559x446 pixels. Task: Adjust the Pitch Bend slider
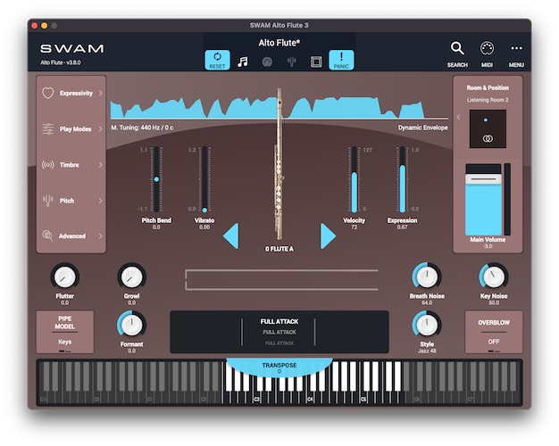[x=156, y=178]
